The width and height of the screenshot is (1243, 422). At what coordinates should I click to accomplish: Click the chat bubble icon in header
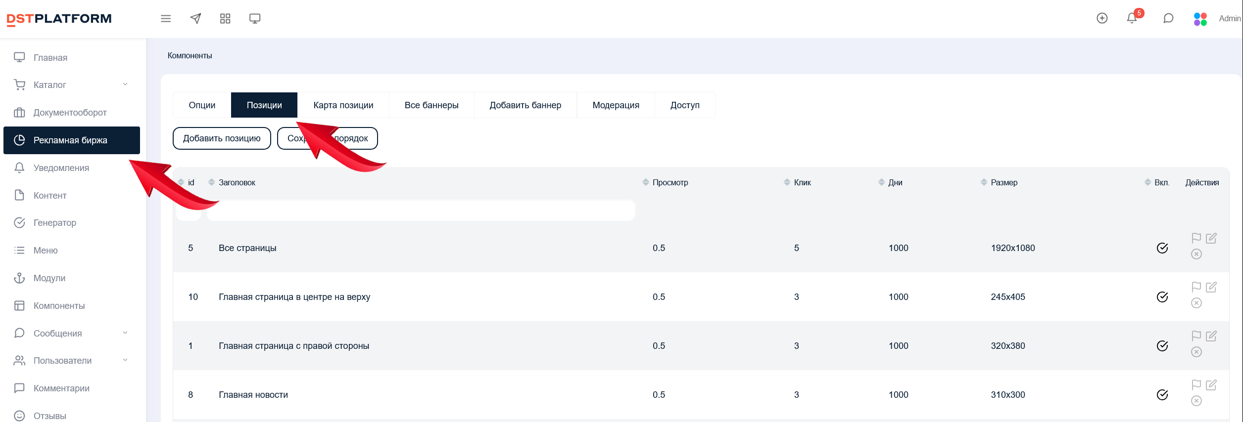pyautogui.click(x=1168, y=18)
